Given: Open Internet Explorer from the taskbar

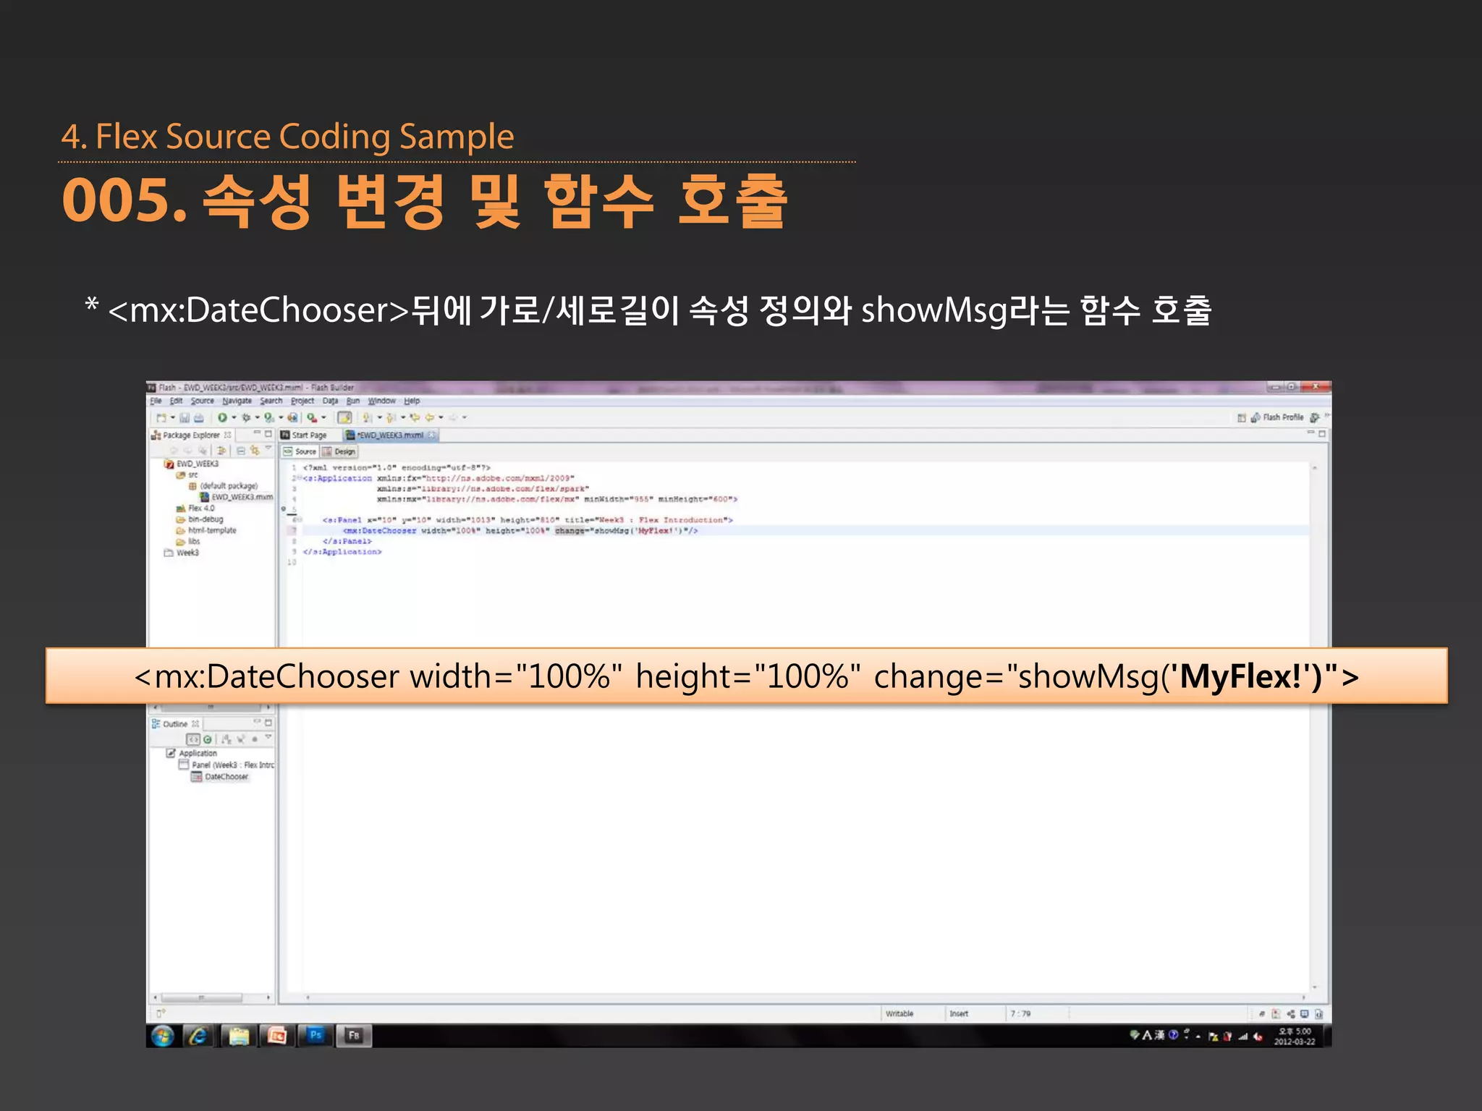Looking at the screenshot, I should (197, 1036).
